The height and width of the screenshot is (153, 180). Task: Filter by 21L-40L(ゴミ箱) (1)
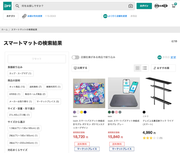19,115
